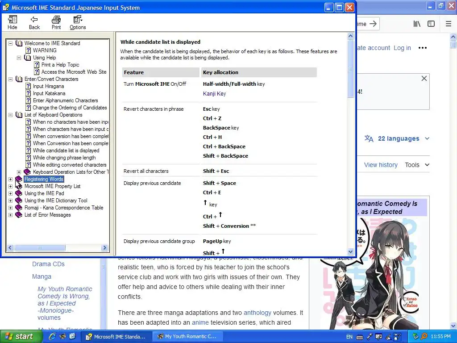Click the Manga sidebar link

(42, 276)
